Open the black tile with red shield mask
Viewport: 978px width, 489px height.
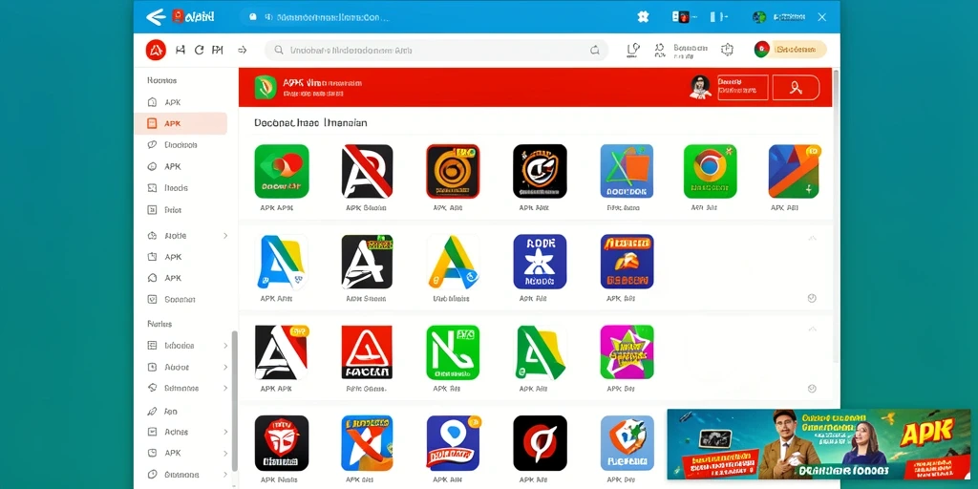click(282, 443)
